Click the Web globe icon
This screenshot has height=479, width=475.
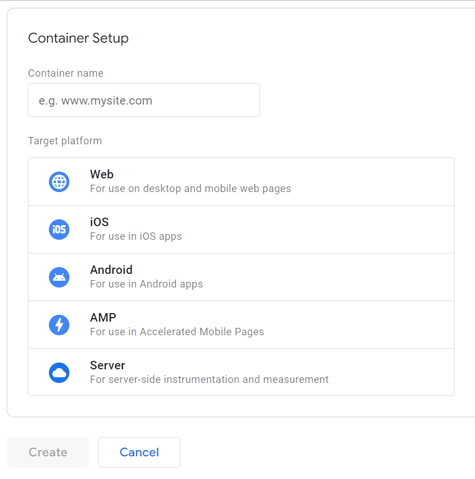[59, 182]
